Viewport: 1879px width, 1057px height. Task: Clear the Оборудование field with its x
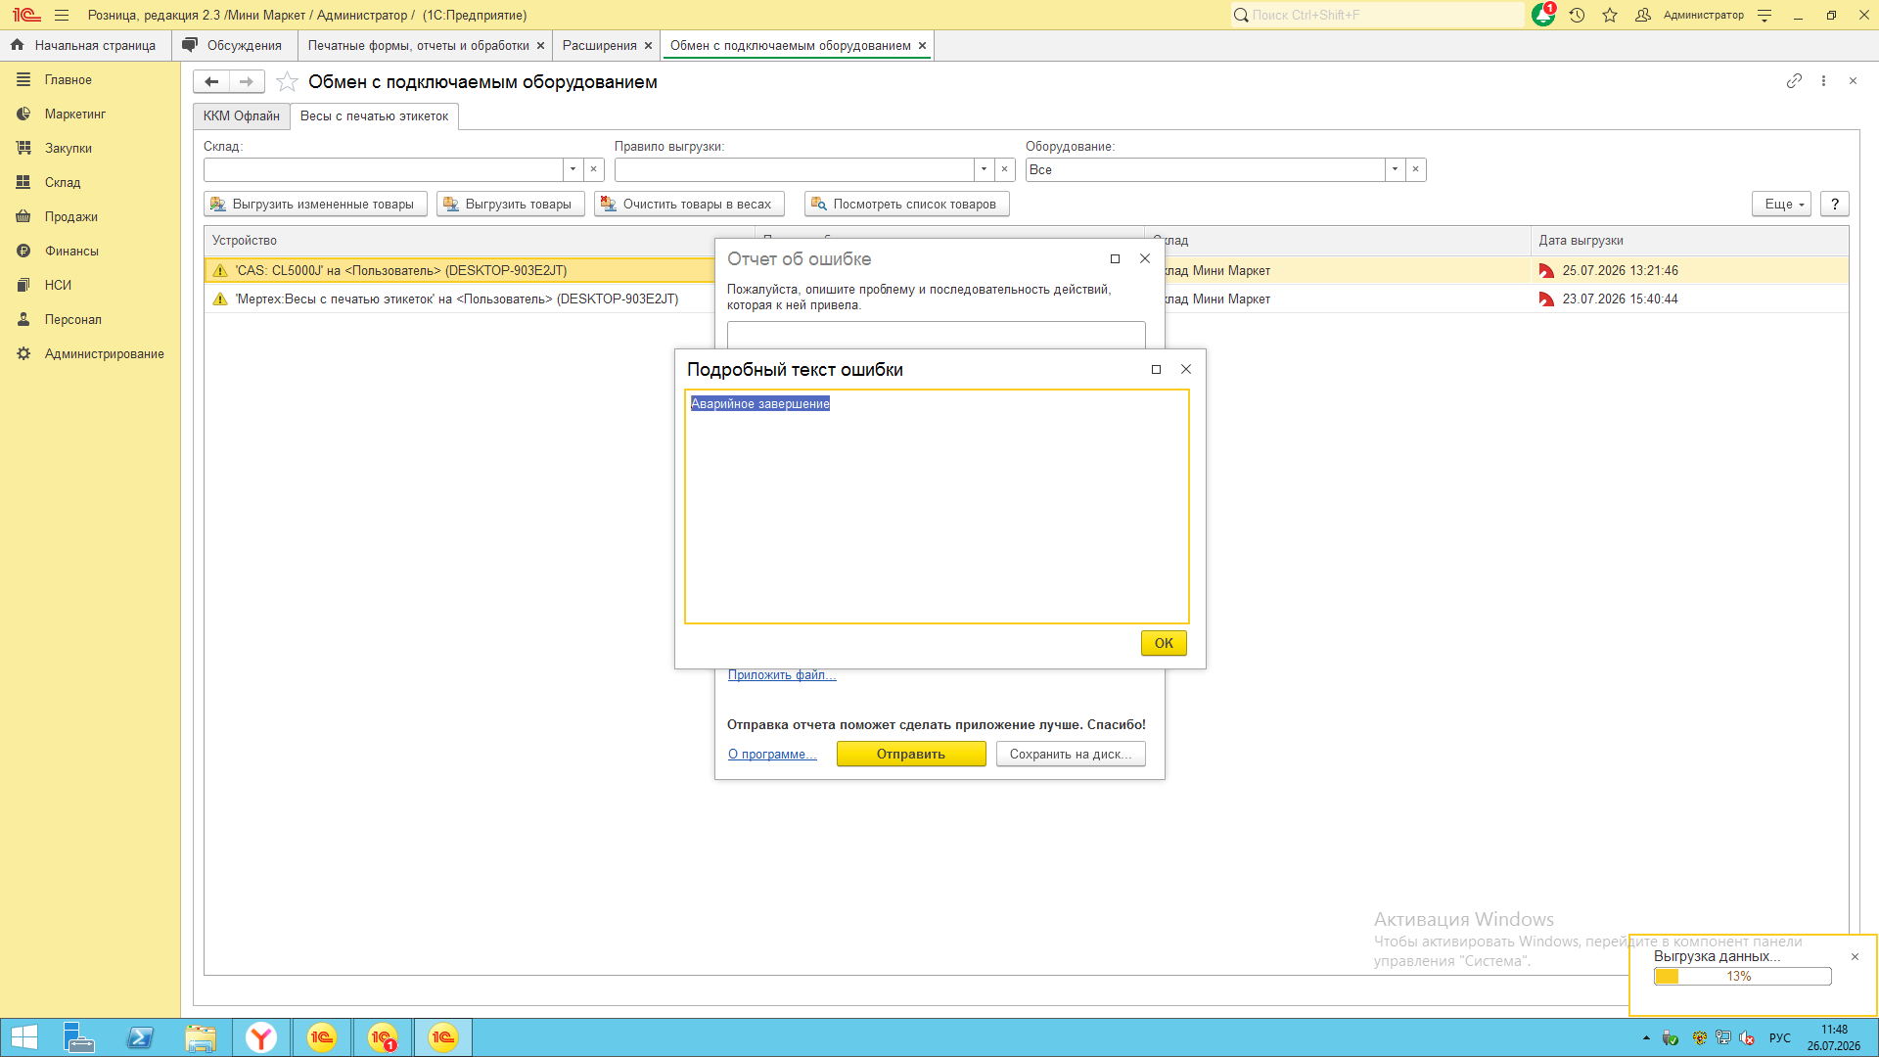tap(1415, 170)
